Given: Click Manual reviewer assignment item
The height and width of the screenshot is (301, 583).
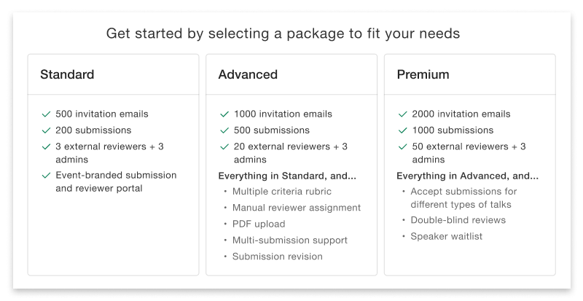Looking at the screenshot, I should pos(296,208).
